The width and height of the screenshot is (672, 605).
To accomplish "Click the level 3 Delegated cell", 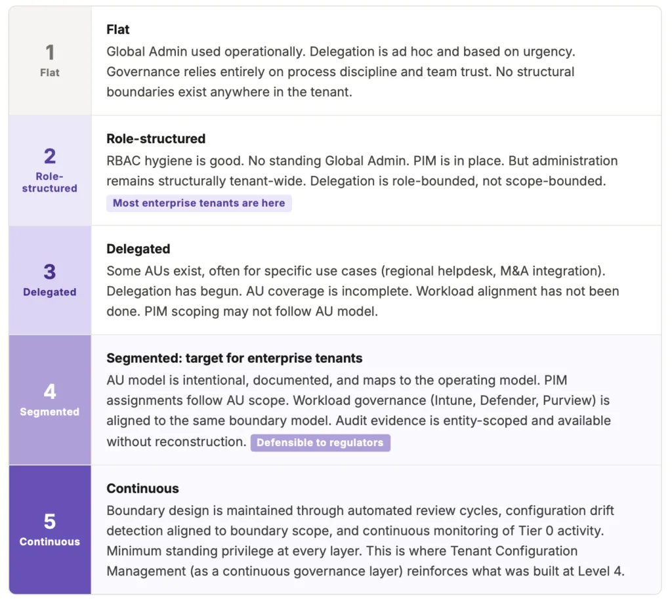I will tap(50, 280).
